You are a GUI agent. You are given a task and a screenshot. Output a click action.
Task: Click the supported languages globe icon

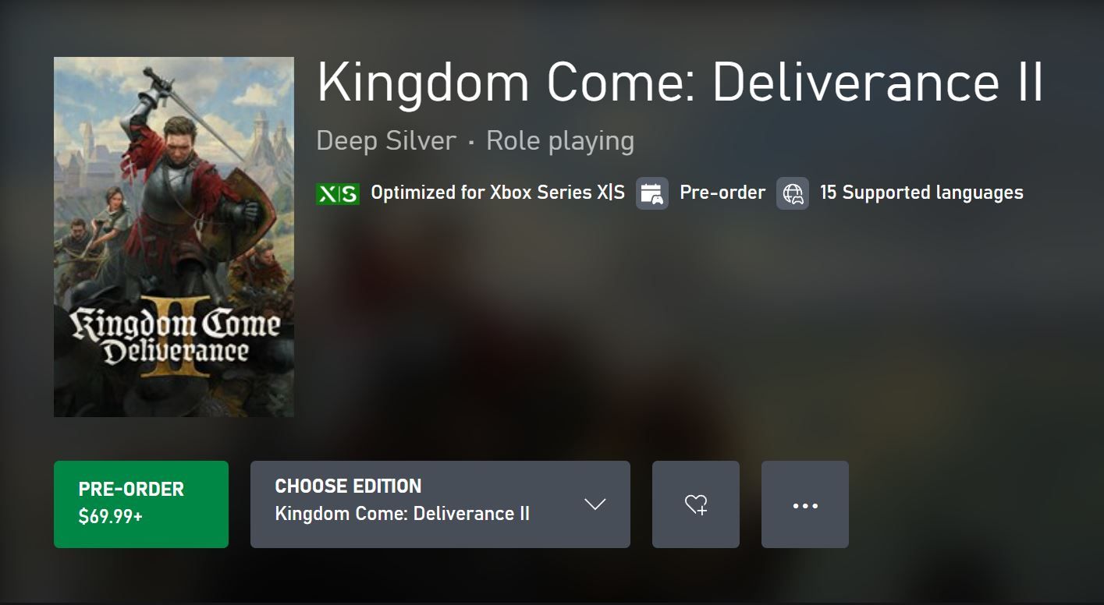(x=793, y=193)
